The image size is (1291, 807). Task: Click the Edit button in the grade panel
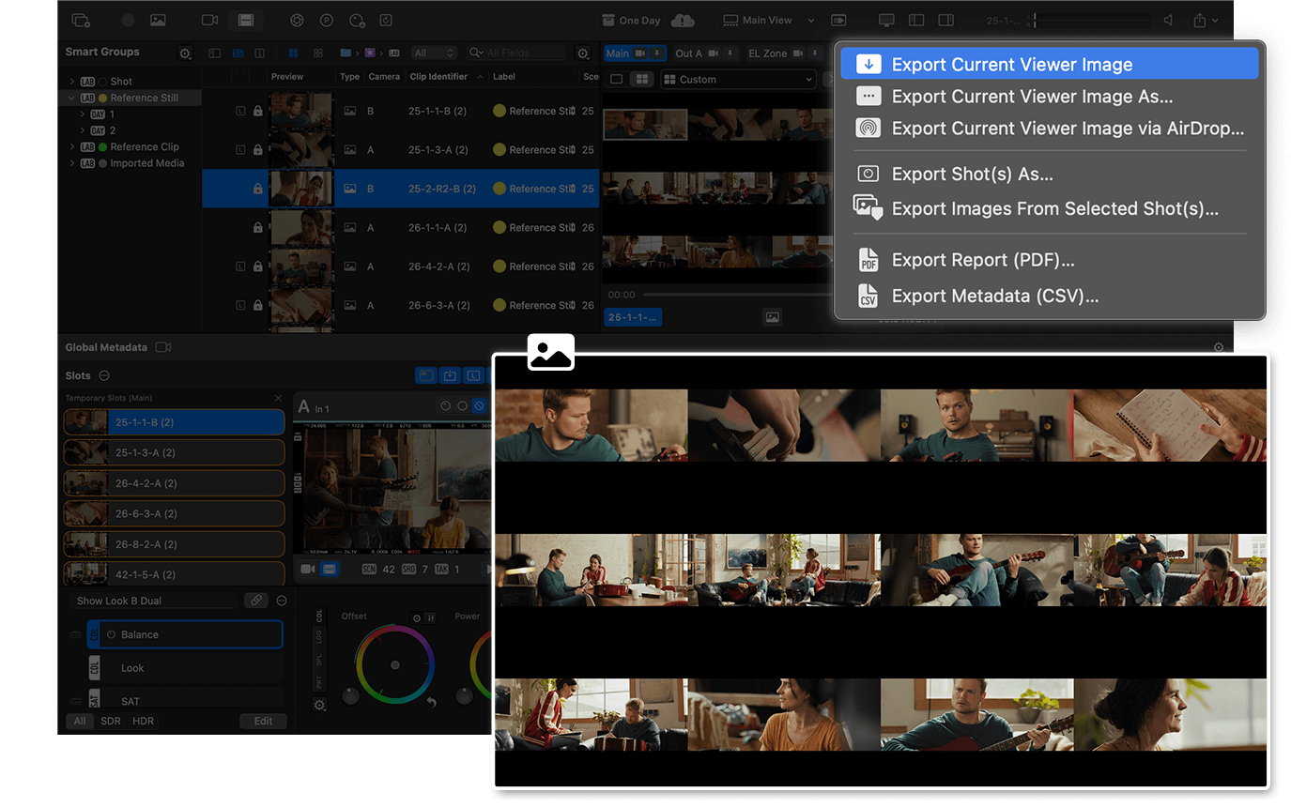click(264, 721)
